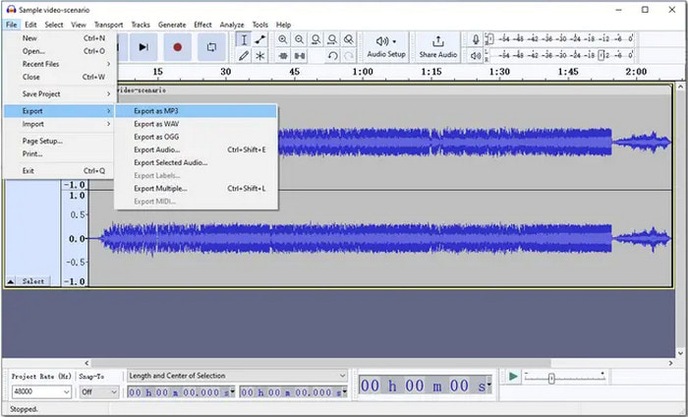Click Print... in the File menu
Screen dimensions: 688x417
(x=60, y=154)
